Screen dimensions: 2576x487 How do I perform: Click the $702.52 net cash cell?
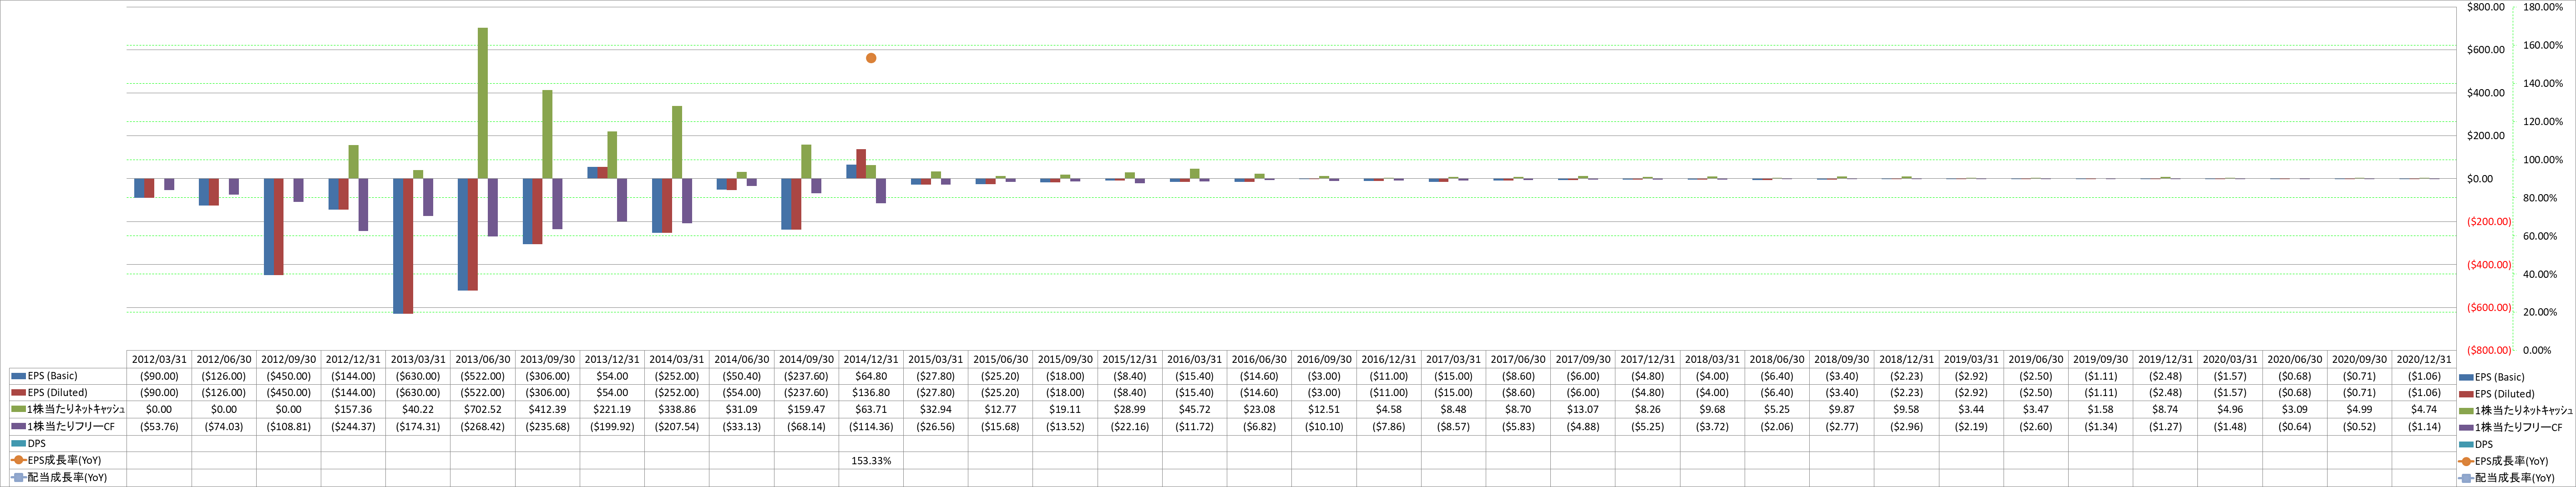[x=483, y=410]
